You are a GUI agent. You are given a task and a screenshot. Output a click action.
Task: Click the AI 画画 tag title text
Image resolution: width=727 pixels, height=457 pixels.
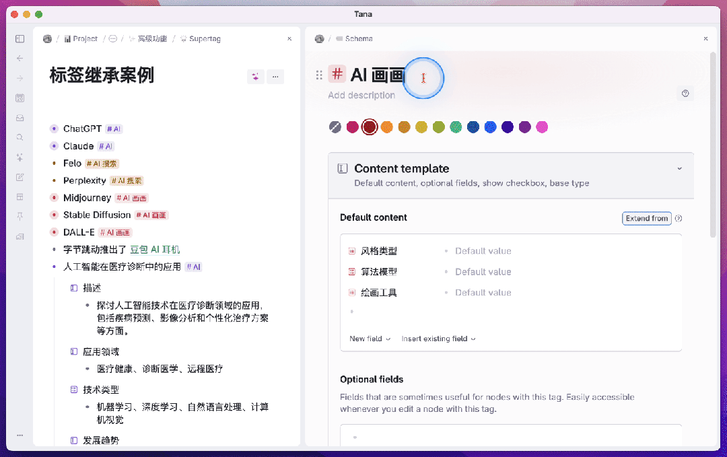[x=378, y=75]
